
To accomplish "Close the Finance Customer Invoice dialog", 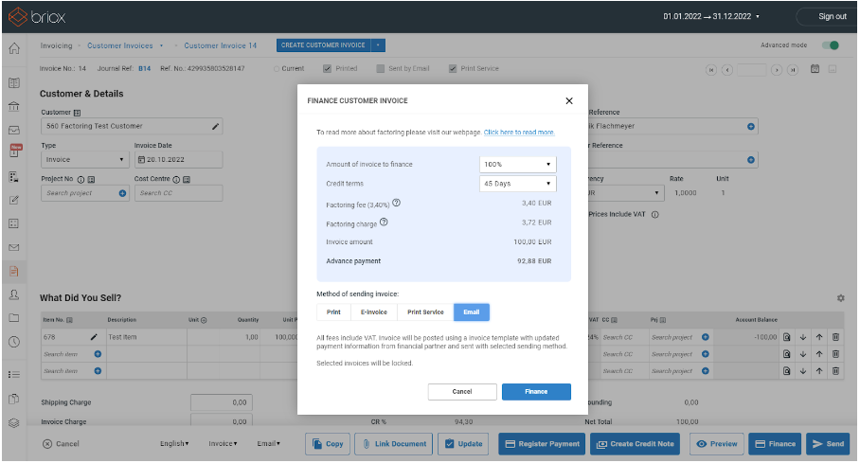I will [x=569, y=100].
